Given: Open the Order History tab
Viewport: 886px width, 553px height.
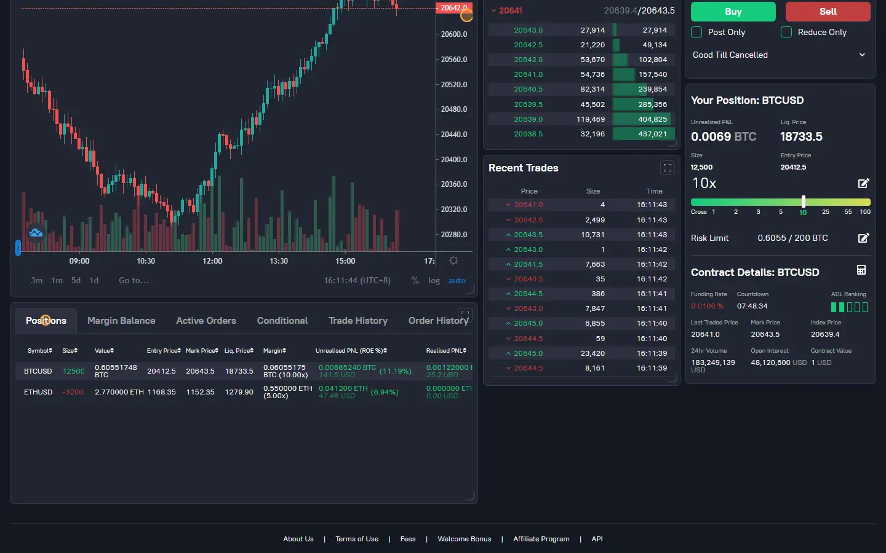Looking at the screenshot, I should [439, 321].
